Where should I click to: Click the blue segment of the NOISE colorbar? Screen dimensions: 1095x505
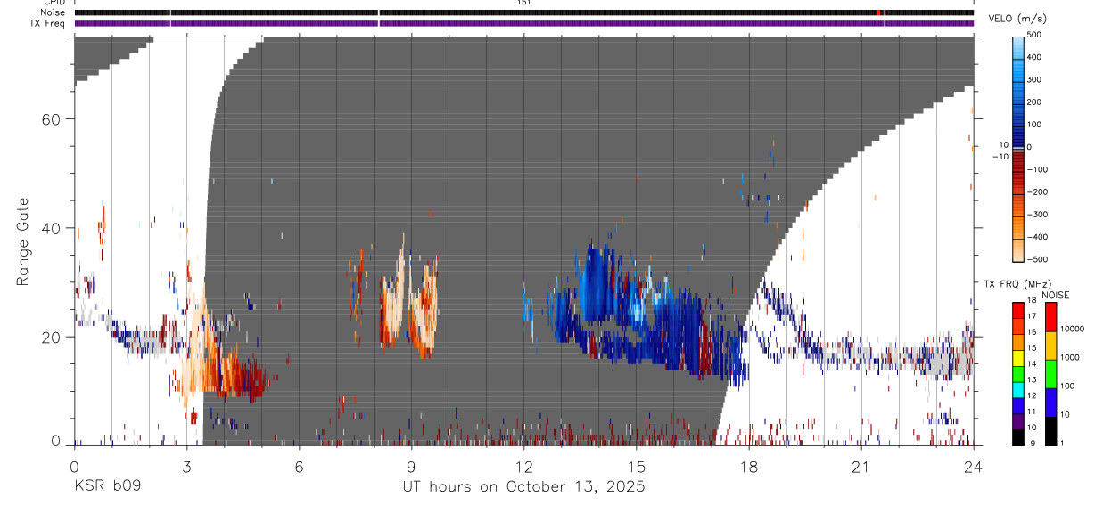(x=1050, y=402)
